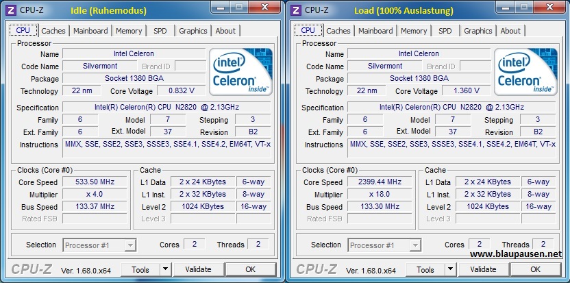Image resolution: width=570 pixels, height=283 pixels.
Task: Click Core Speed value 2399.44 MHz
Action: click(380, 182)
